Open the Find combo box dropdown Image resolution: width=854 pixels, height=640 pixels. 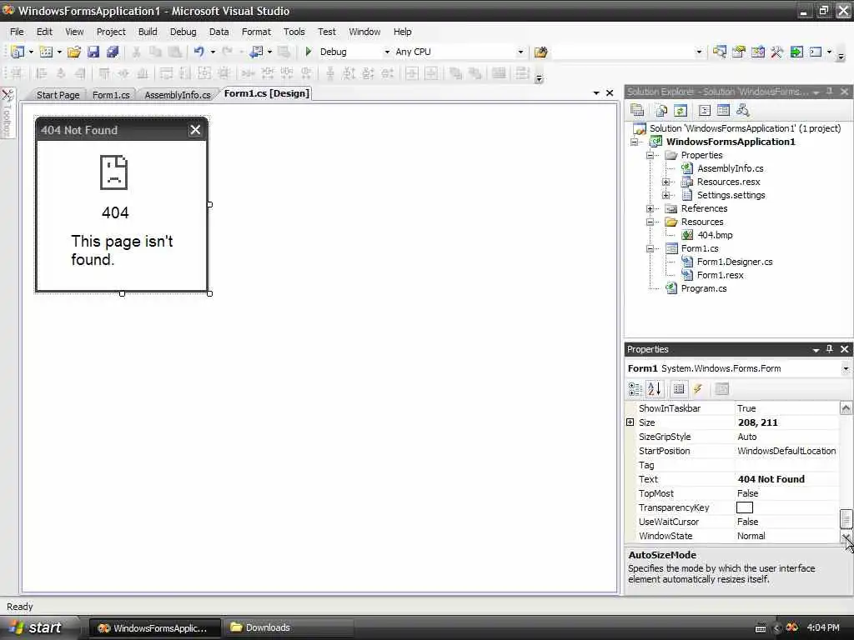[699, 52]
